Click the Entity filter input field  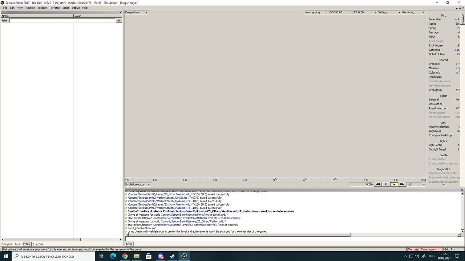(62, 21)
